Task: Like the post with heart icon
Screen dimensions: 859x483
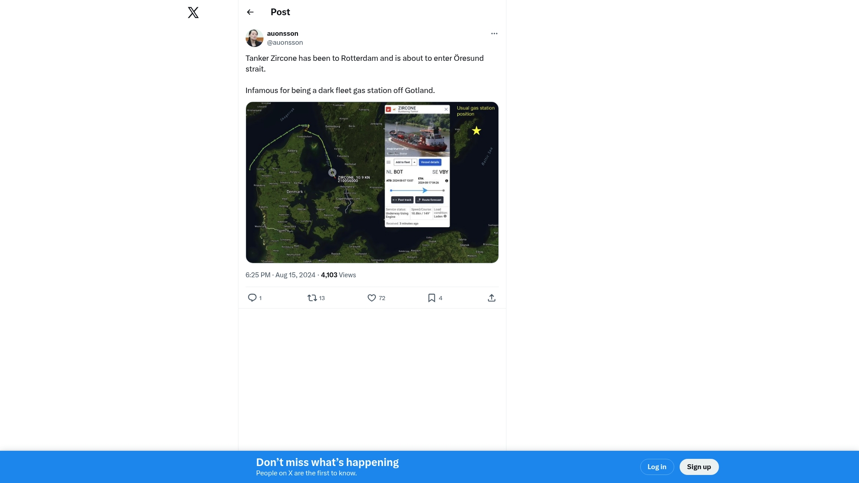Action: click(x=372, y=298)
